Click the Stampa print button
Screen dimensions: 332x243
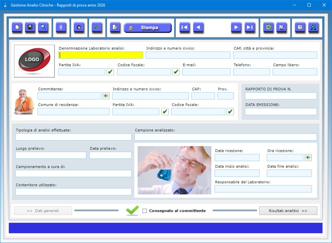pyautogui.click(x=148, y=27)
